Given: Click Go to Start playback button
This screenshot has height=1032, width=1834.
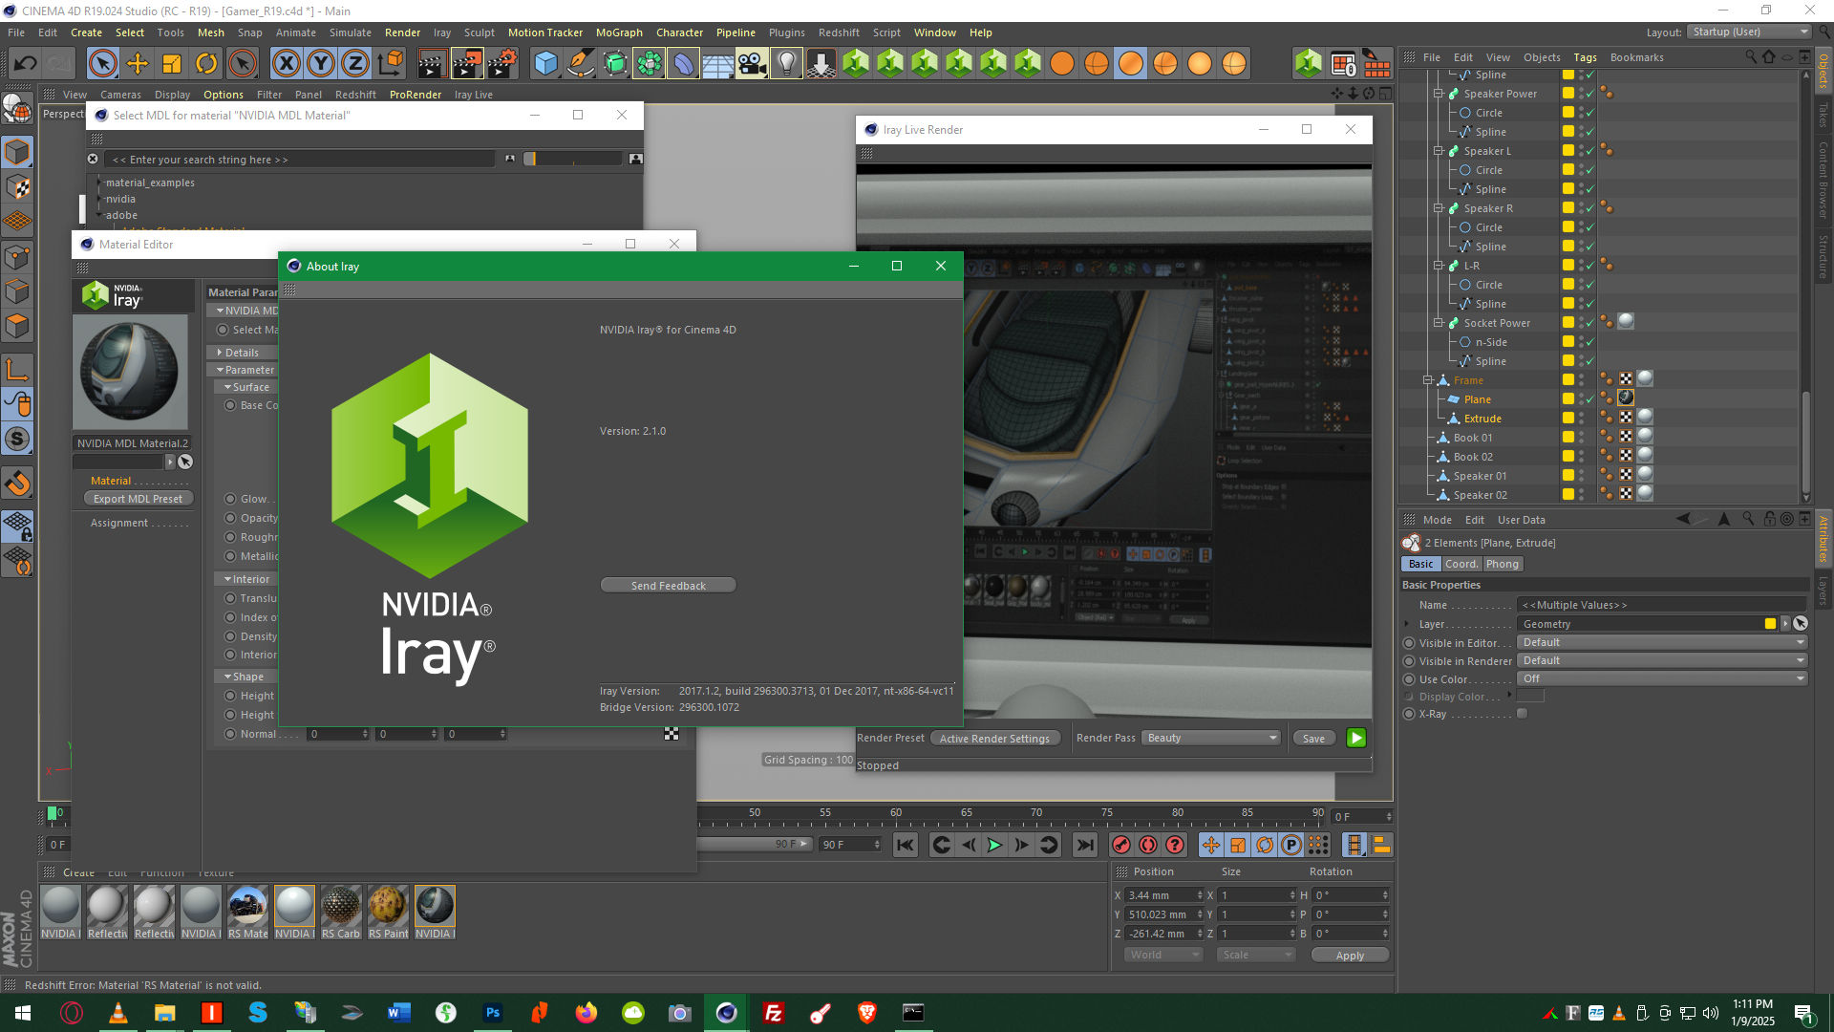Looking at the screenshot, I should 905,845.
